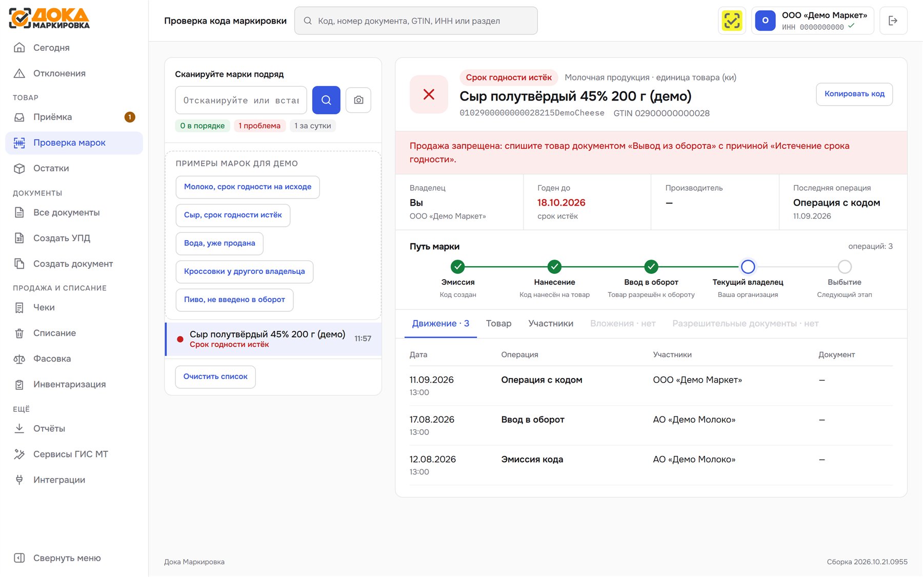Select the Движение · 3 tab
Image resolution: width=923 pixels, height=577 pixels.
pos(440,324)
